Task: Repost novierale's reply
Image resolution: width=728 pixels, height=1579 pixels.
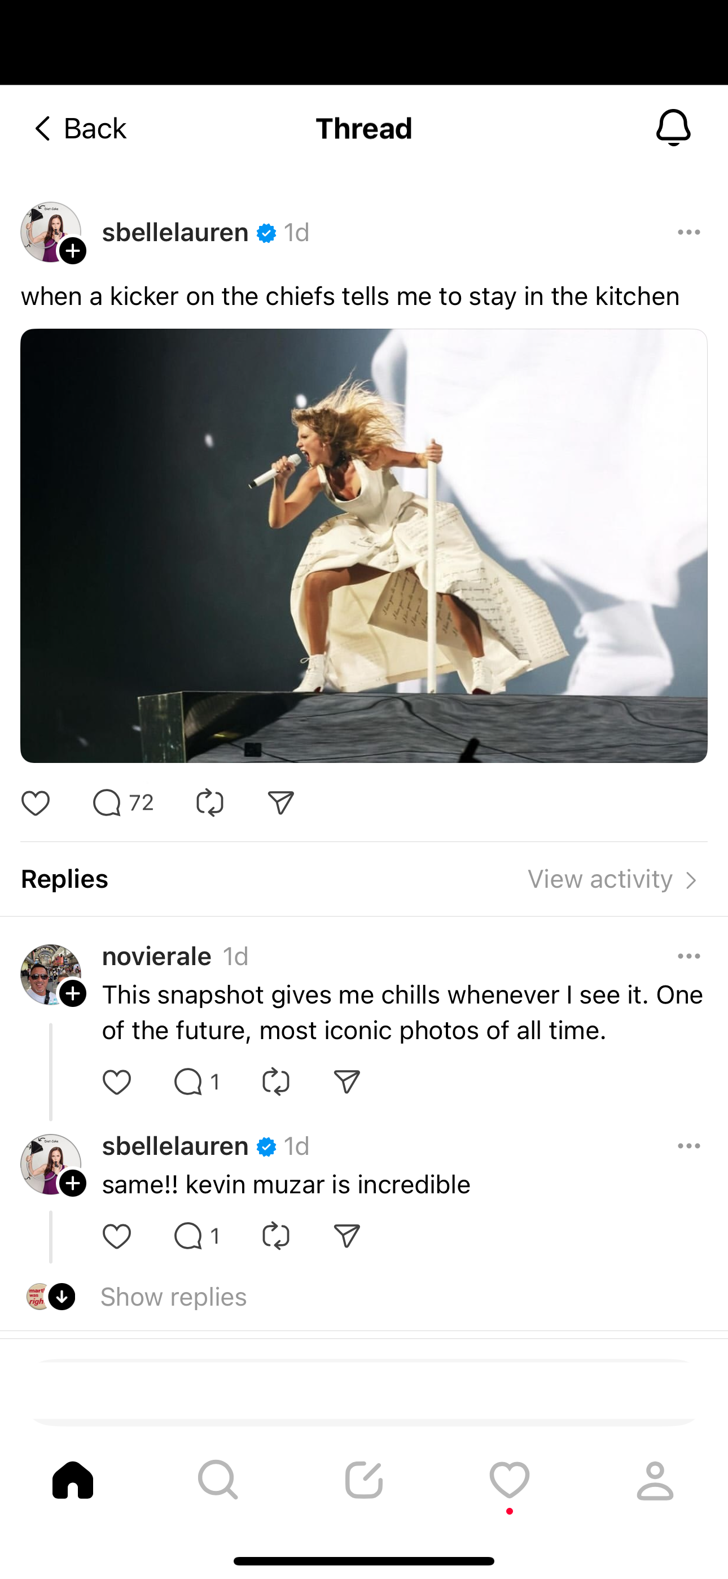Action: click(x=275, y=1083)
